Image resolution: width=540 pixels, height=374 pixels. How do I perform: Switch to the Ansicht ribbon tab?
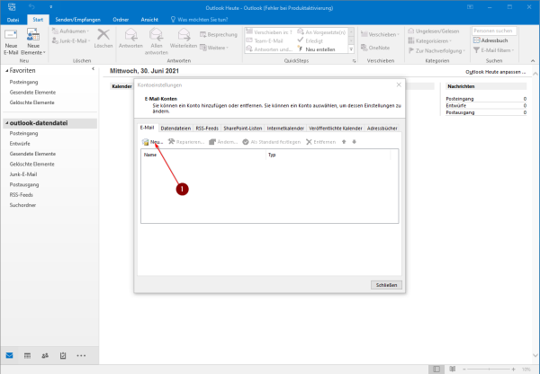point(149,20)
